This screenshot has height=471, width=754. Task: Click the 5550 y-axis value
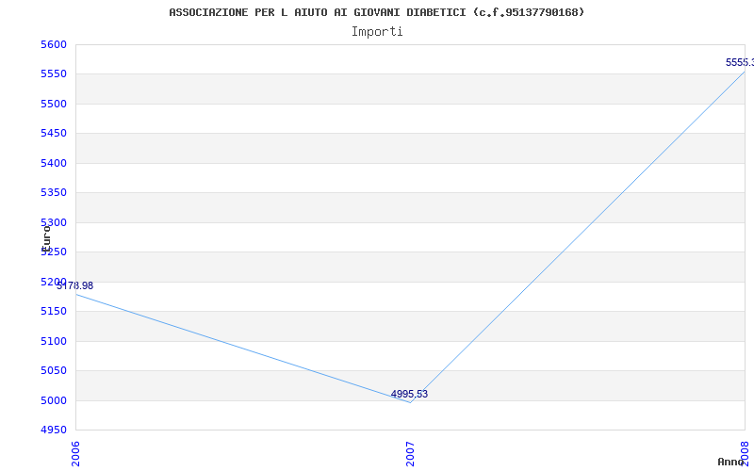(x=54, y=74)
